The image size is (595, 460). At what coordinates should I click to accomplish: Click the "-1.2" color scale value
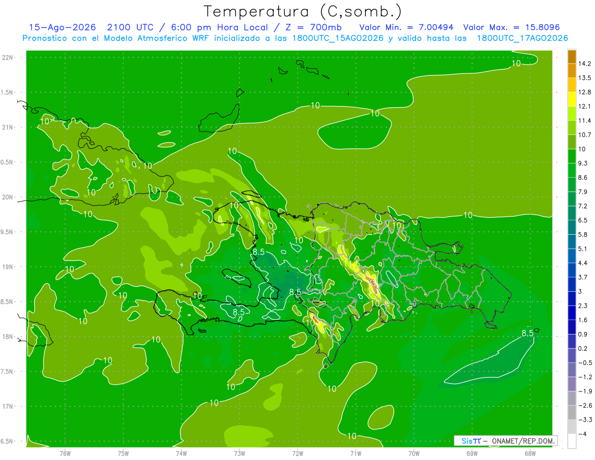[x=585, y=377]
